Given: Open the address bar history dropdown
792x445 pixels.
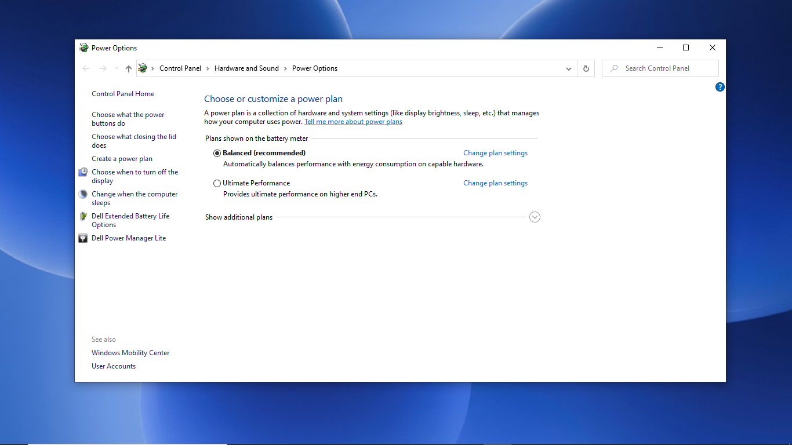Looking at the screenshot, I should (x=569, y=68).
